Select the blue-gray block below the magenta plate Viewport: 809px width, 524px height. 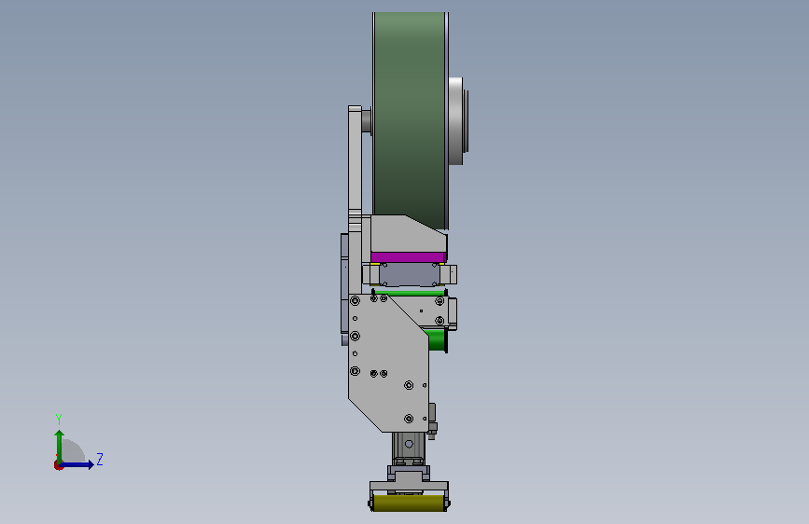click(x=409, y=274)
